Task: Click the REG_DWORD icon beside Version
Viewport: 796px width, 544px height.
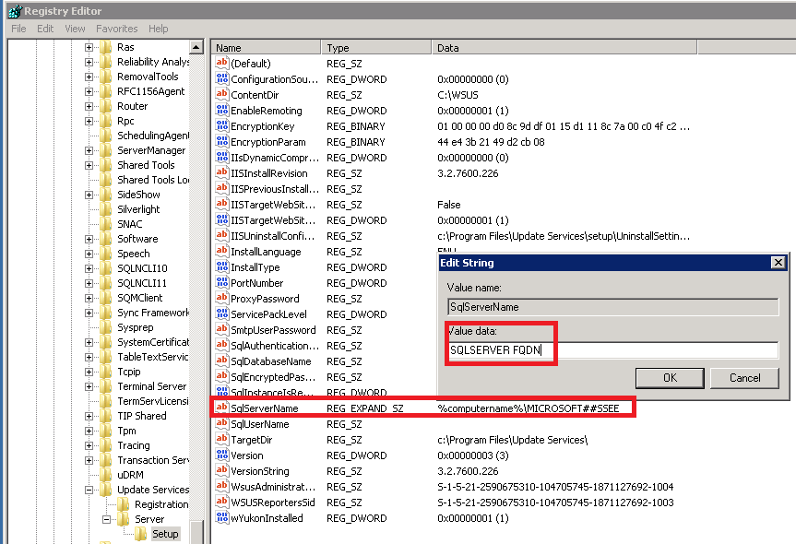Action: (x=220, y=455)
